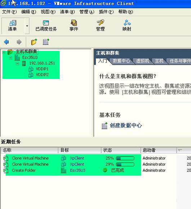
Task: Sort tasks by the 启动者 column header
Action: pos(159,150)
